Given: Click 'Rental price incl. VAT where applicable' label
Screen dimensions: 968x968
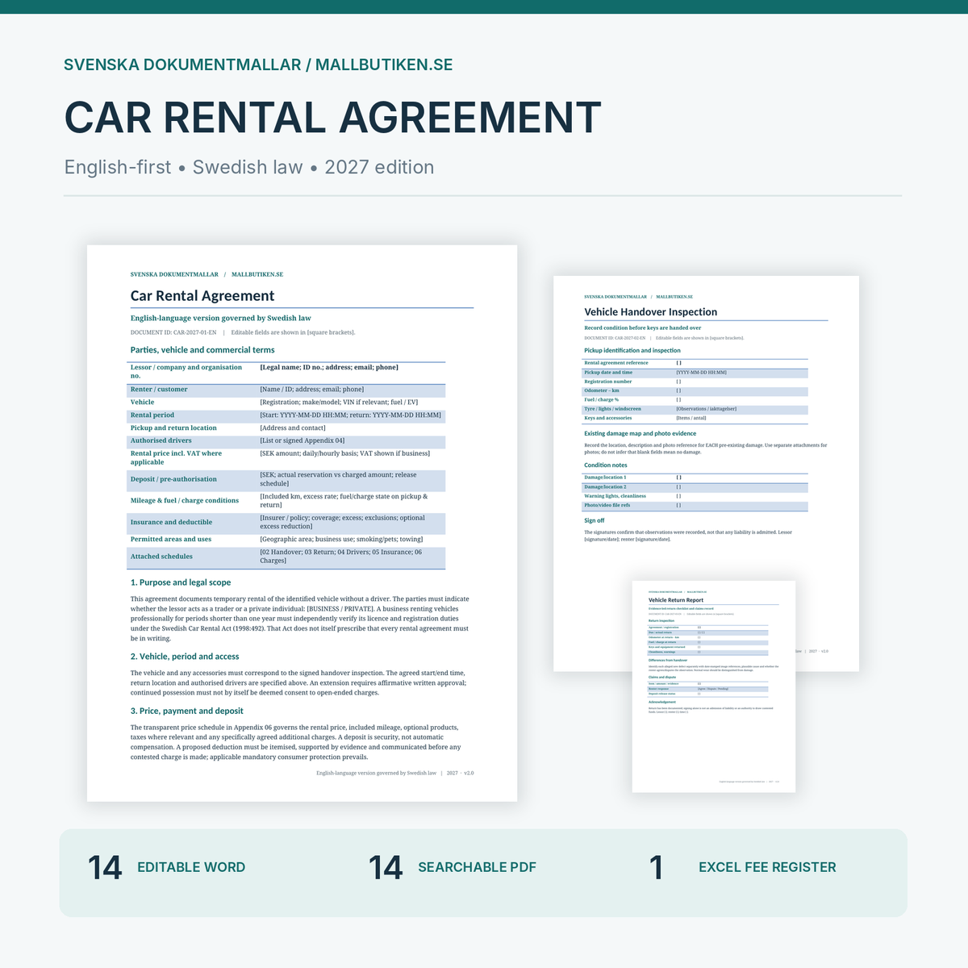Looking at the screenshot, I should click(x=176, y=457).
